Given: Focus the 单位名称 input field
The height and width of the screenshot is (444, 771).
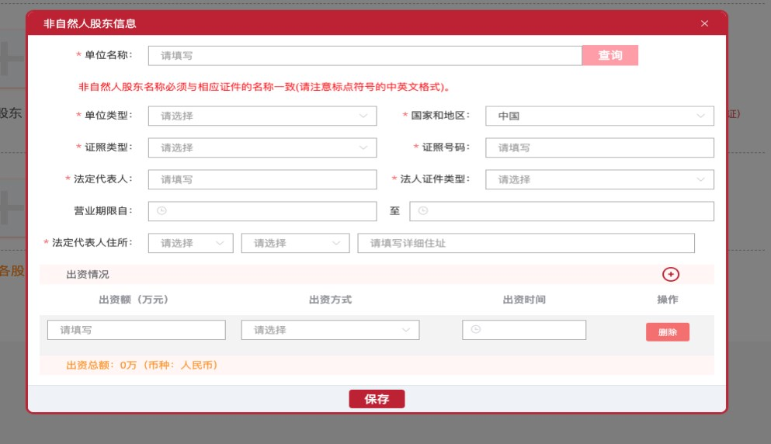Looking at the screenshot, I should (x=365, y=55).
